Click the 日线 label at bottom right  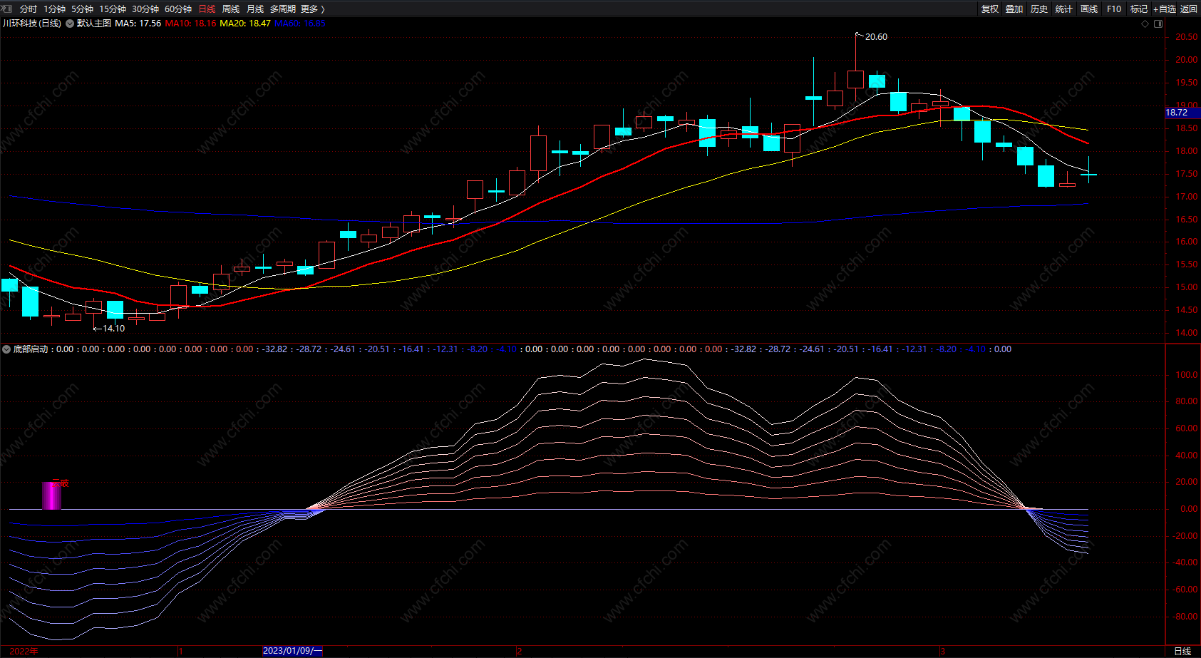1182,651
